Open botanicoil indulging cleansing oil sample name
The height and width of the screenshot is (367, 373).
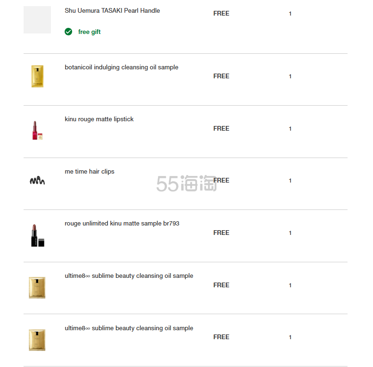pyautogui.click(x=121, y=67)
